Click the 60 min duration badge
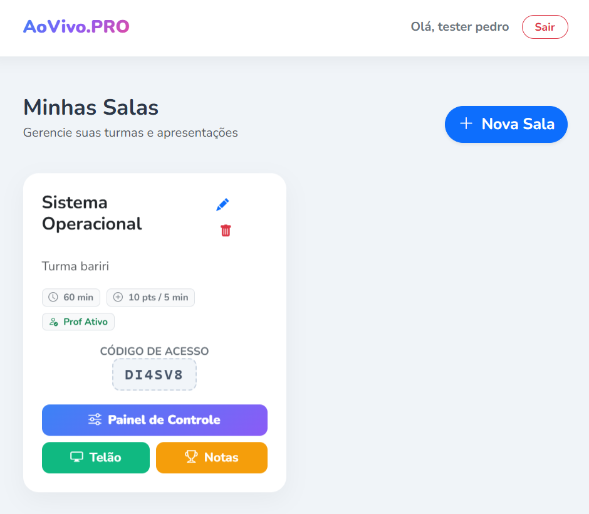The height and width of the screenshot is (514, 589). 71,298
